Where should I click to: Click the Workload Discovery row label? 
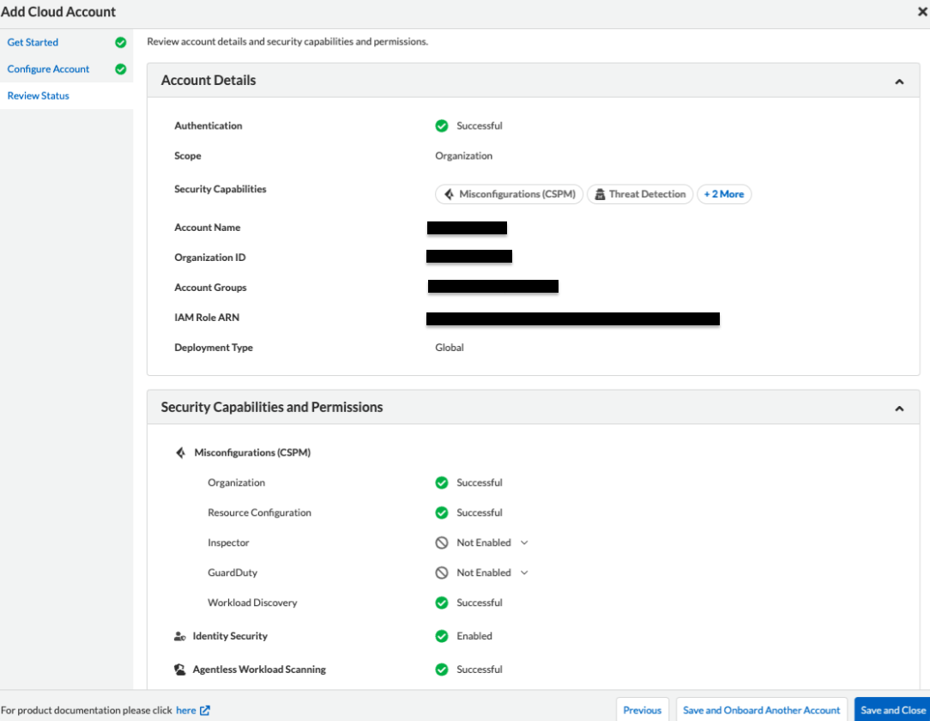[x=252, y=603]
